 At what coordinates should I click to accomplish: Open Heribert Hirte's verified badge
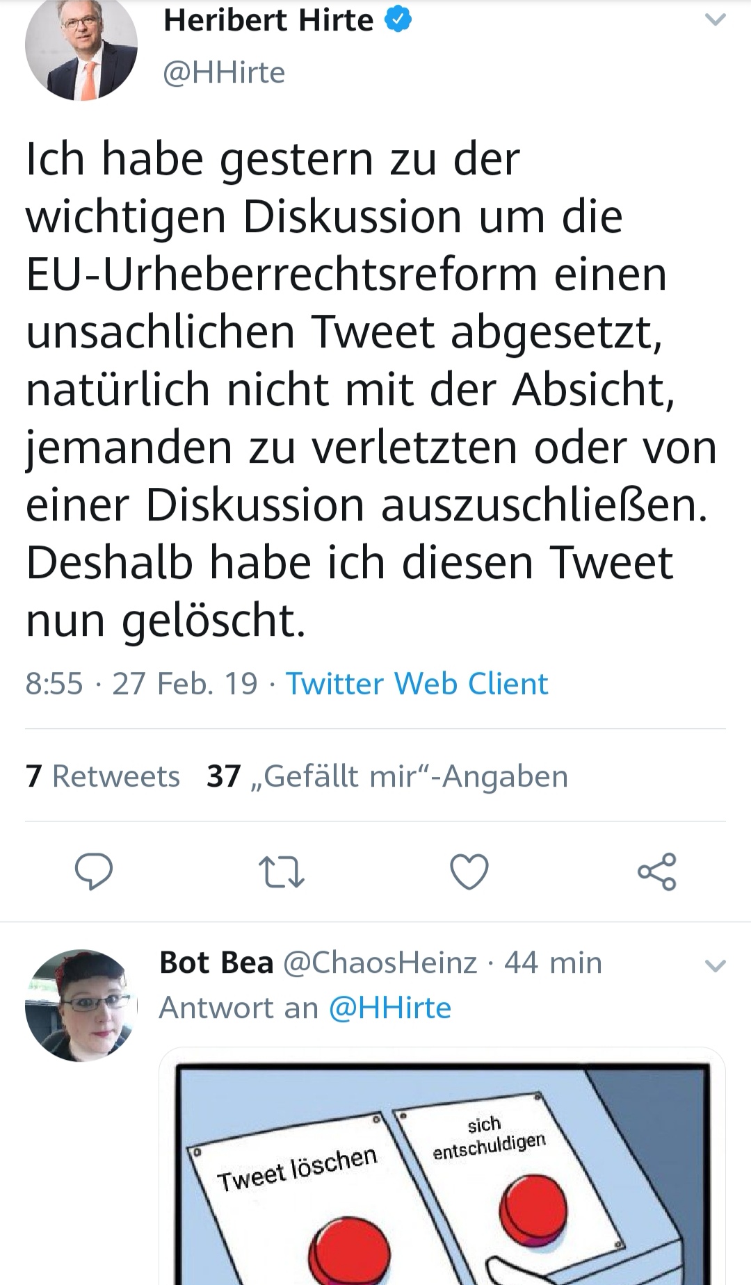tap(398, 20)
